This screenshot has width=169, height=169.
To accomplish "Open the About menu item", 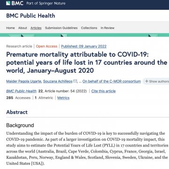I will coord(23,28).
